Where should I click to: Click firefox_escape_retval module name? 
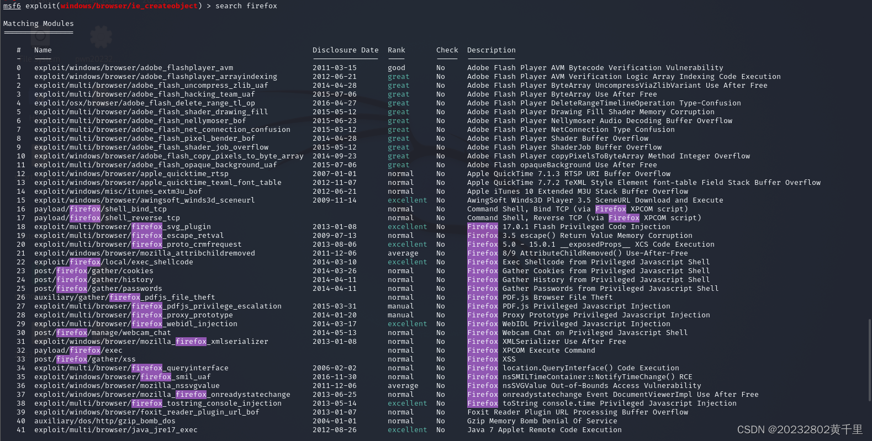click(x=129, y=236)
